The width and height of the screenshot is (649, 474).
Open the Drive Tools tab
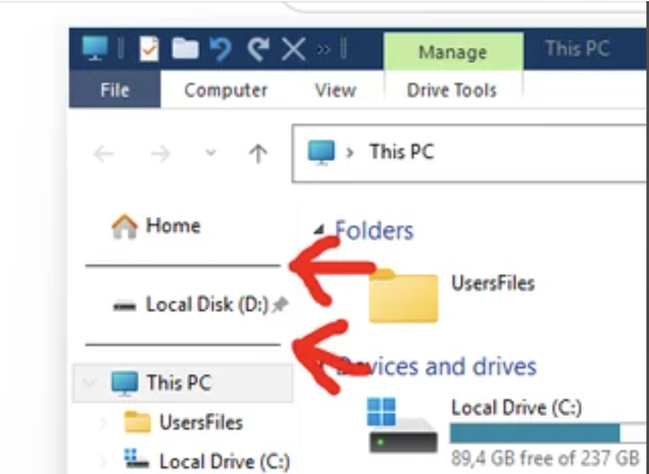tap(452, 90)
